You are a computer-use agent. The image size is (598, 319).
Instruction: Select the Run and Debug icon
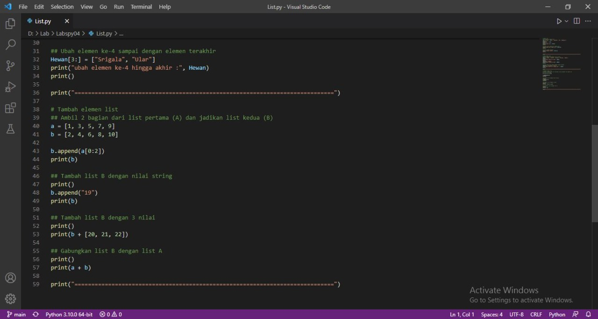pos(10,87)
